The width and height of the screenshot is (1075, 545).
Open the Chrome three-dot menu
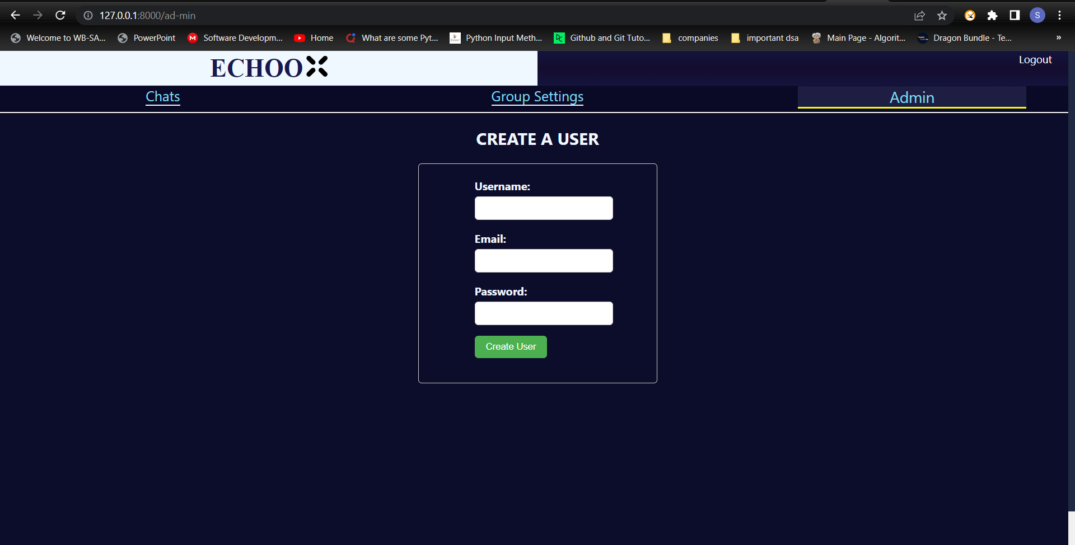coord(1060,15)
